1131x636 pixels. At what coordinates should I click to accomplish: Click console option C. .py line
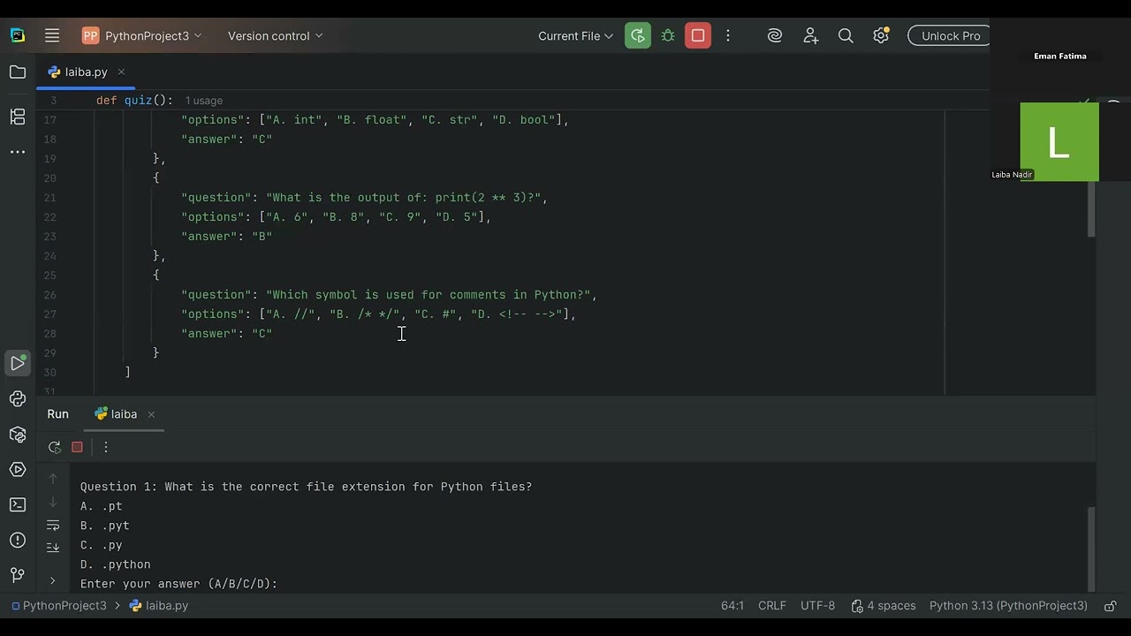[102, 545]
